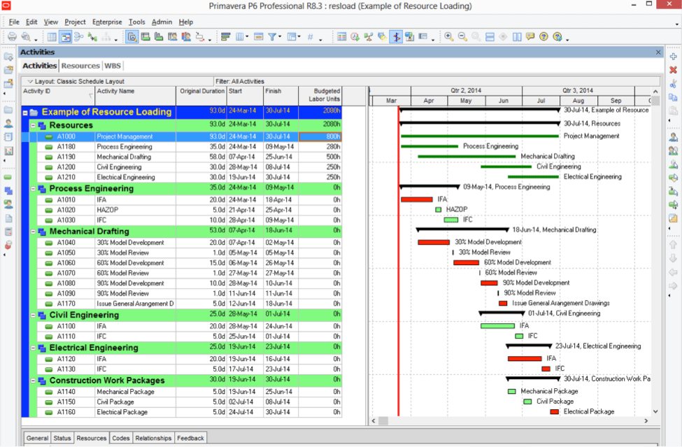This screenshot has width=682, height=447.
Task: Click the Print icon in toolbar
Action: [12, 37]
